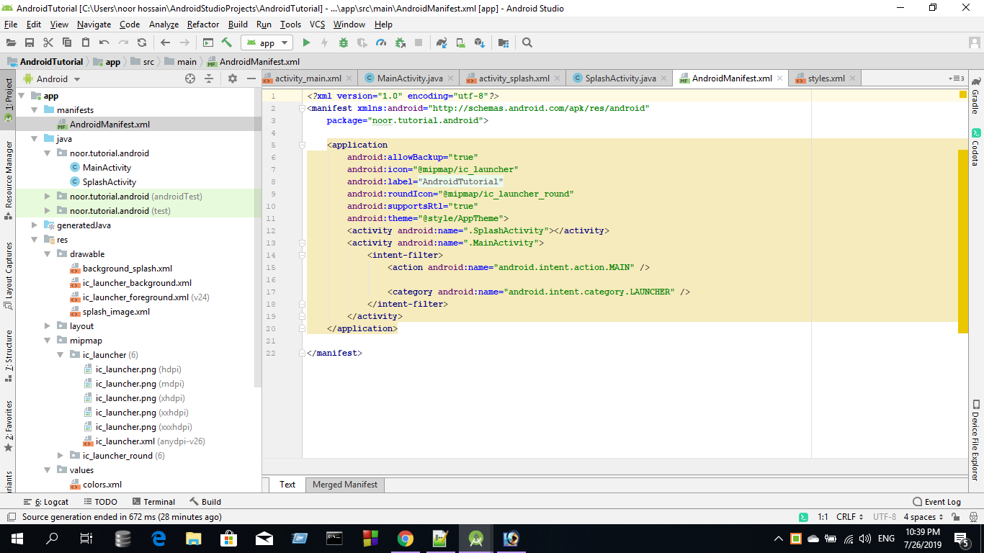The width and height of the screenshot is (984, 553).
Task: Toggle the 2: Favorites side panel
Action: 9,426
